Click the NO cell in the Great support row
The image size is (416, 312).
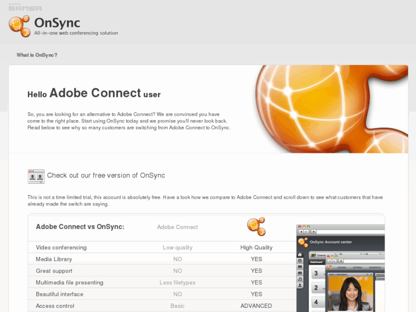pos(177,271)
